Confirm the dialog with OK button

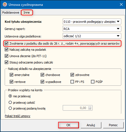point(69,125)
